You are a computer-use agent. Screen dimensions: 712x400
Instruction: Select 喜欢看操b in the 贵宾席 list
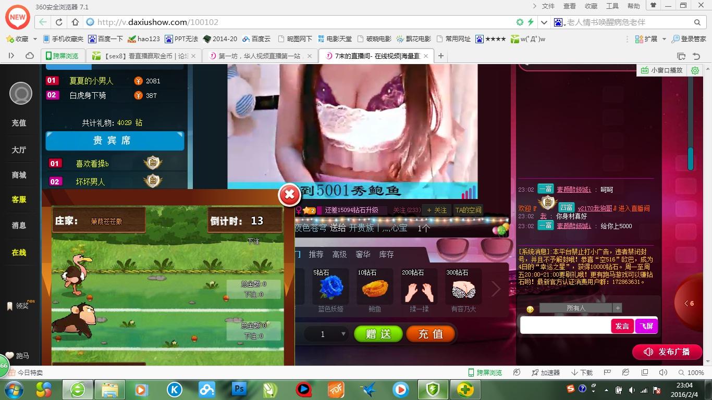pyautogui.click(x=92, y=164)
